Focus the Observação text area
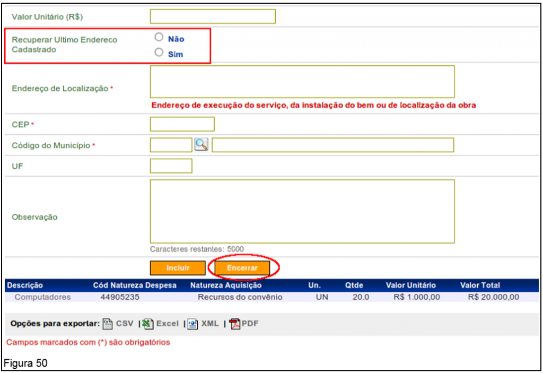The image size is (543, 373). coord(302,211)
